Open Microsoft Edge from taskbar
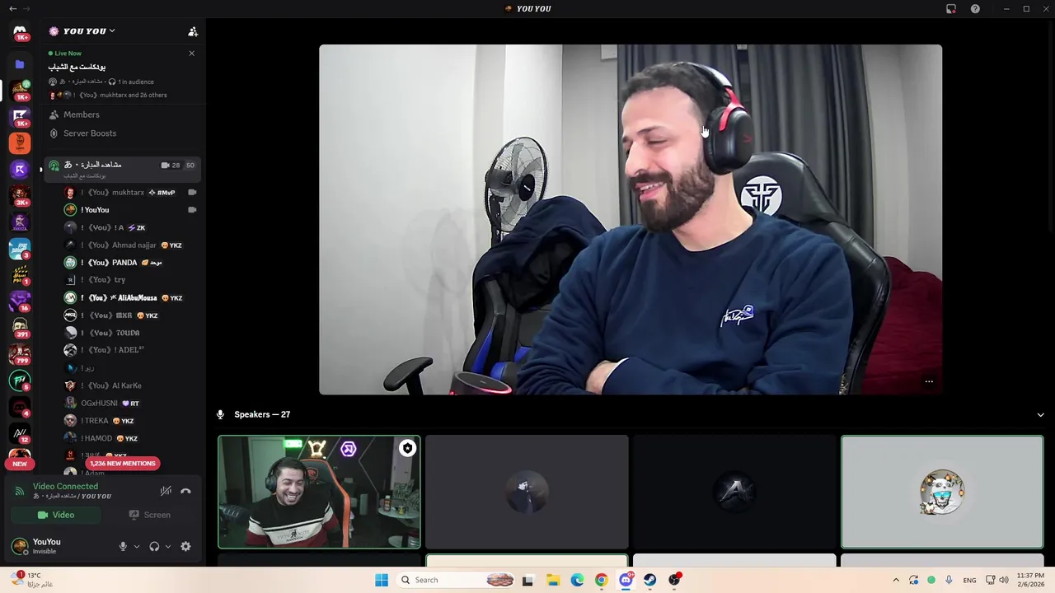 pyautogui.click(x=577, y=580)
